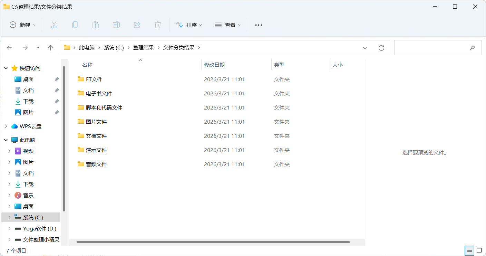Refresh the current folder view
This screenshot has width=486, height=256.
[x=381, y=48]
